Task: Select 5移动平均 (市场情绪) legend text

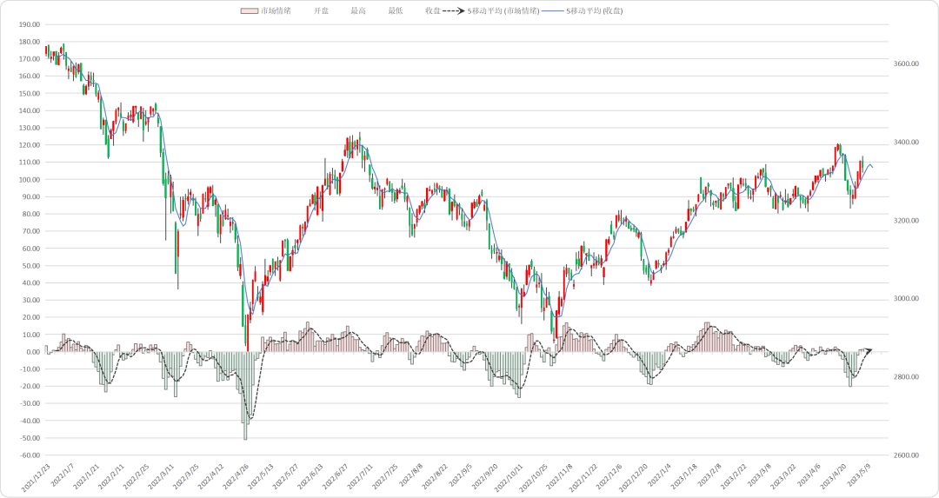Action: coord(503,10)
